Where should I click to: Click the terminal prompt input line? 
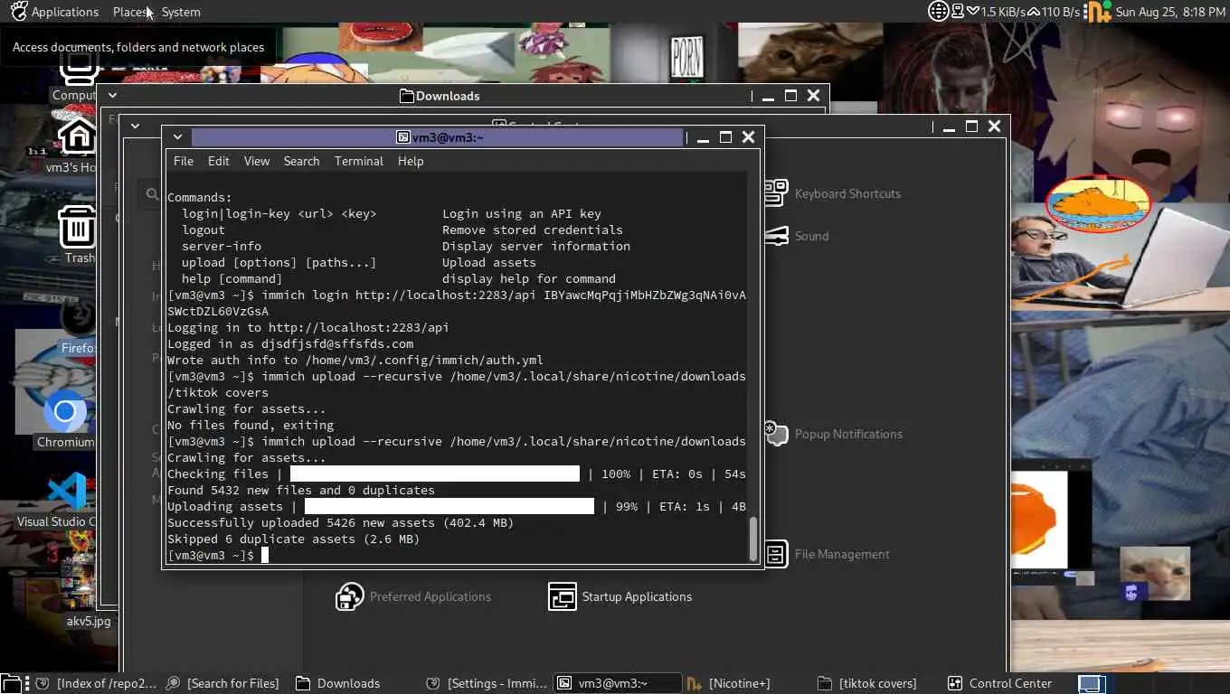[x=457, y=555]
